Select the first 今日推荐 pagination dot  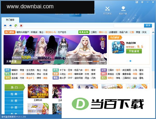tap(128, 61)
